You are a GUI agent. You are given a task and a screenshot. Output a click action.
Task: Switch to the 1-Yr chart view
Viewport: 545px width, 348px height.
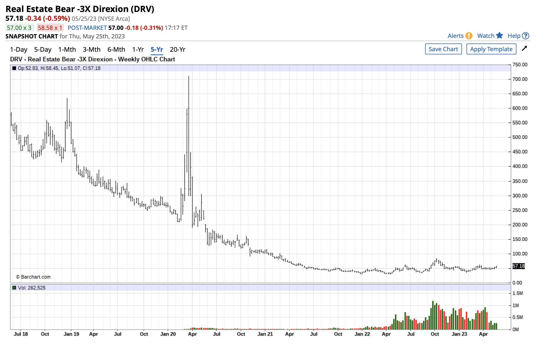[138, 49]
